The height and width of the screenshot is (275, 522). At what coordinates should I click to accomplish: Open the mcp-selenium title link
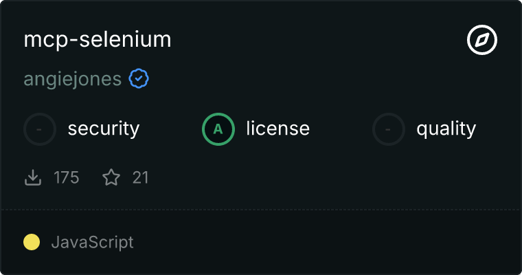98,40
